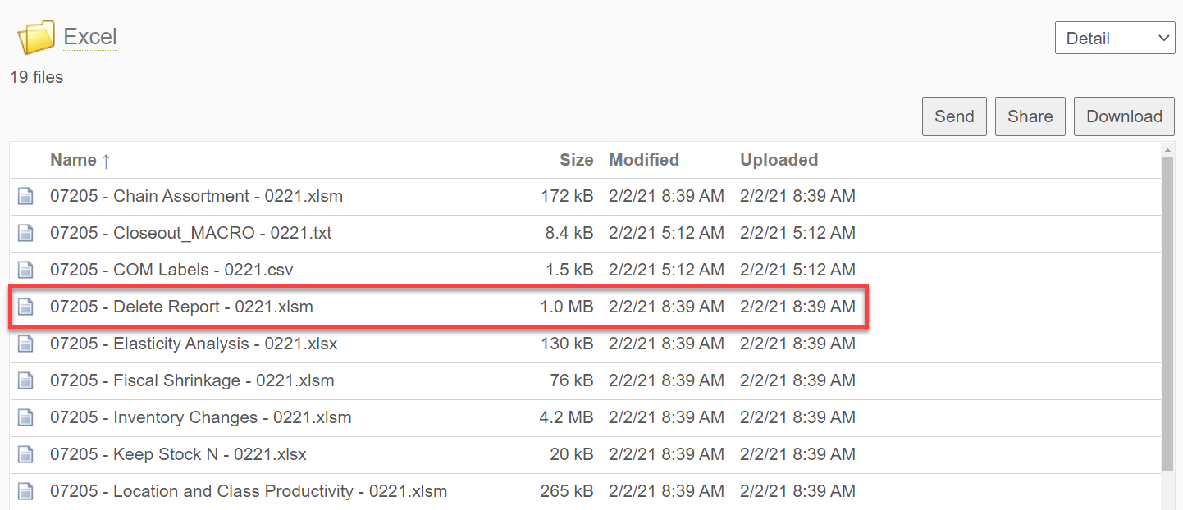Click the Detail dropdown chevron arrow
The image size is (1183, 510).
coord(1163,38)
